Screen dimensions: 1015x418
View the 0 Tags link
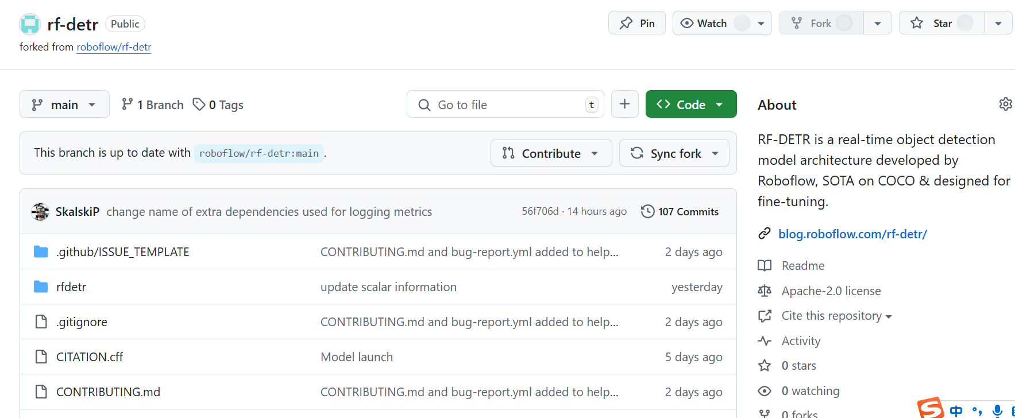[218, 104]
